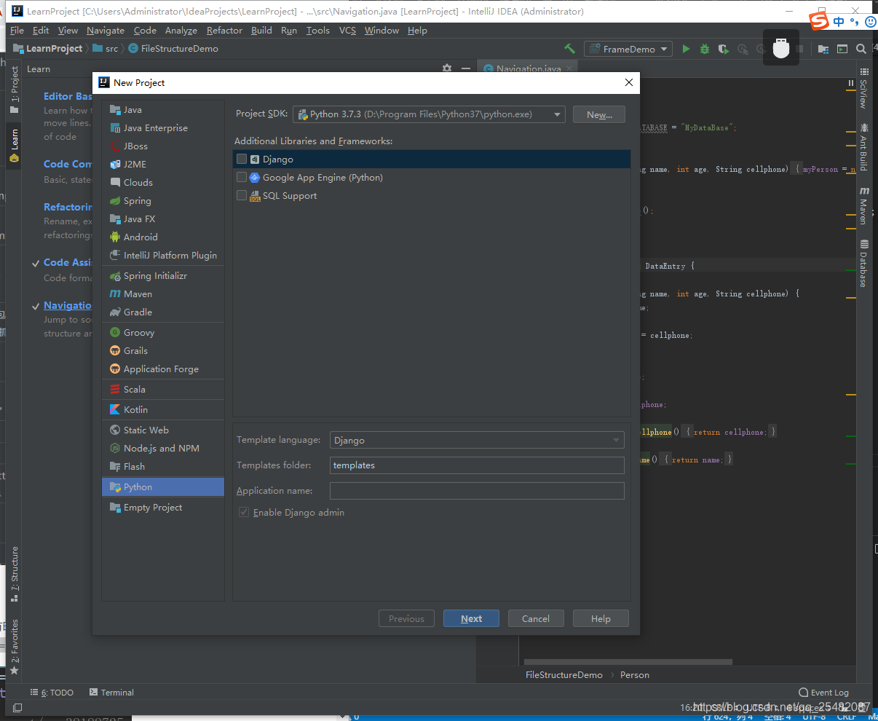Open Search Everywhere with the magnifier icon

pos(861,49)
